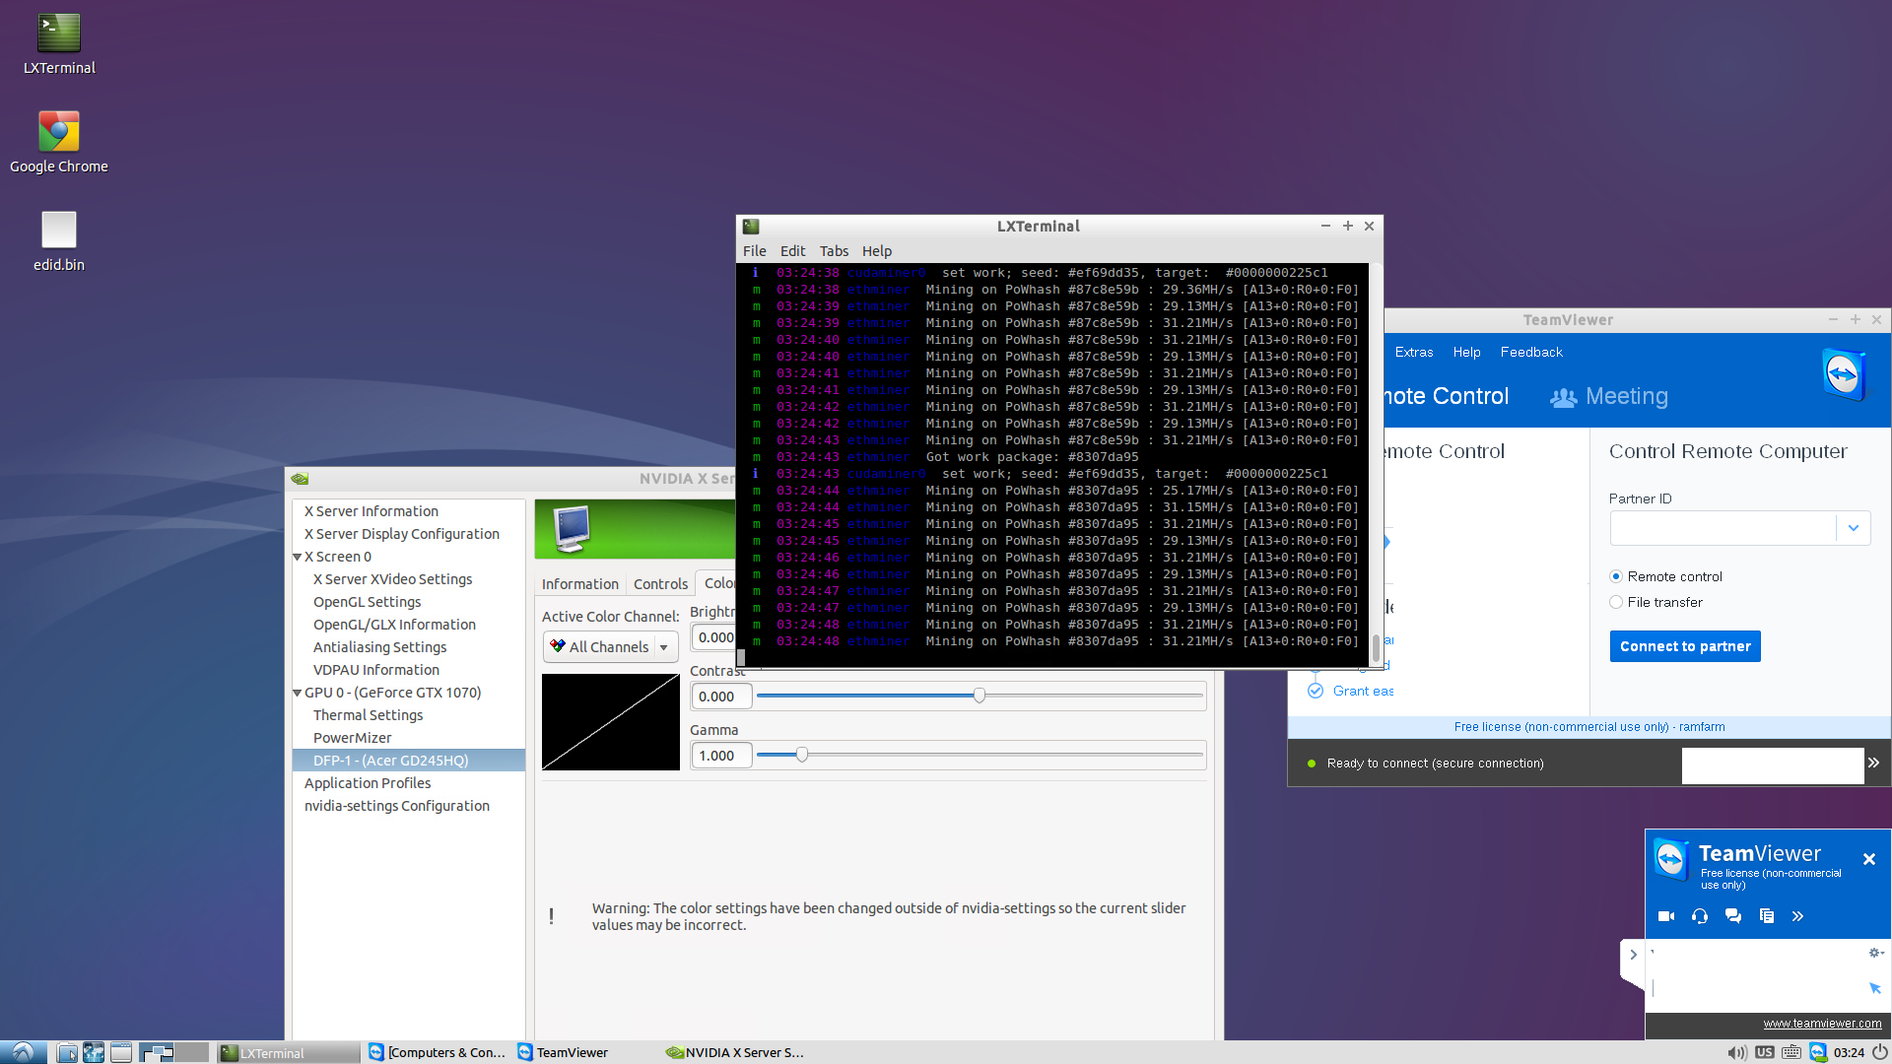The width and height of the screenshot is (1892, 1064).
Task: Select the Remote control radio button
Action: point(1616,576)
